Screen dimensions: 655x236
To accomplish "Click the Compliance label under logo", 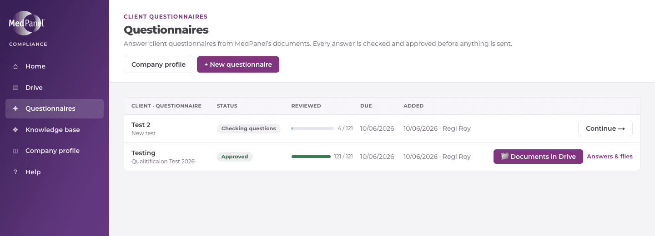I will pos(28,44).
